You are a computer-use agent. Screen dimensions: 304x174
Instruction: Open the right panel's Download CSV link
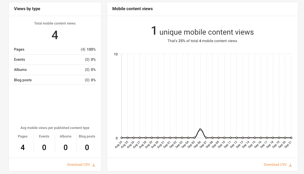click(275, 164)
